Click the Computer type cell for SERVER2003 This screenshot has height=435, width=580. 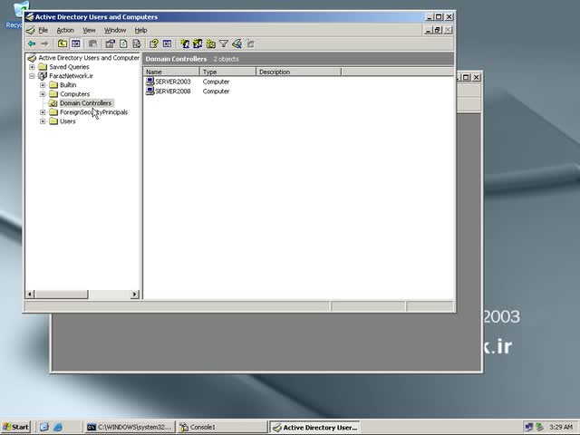click(216, 82)
